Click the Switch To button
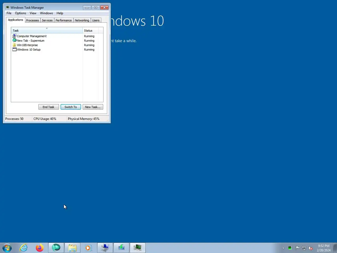The height and width of the screenshot is (253, 337). [x=71, y=107]
